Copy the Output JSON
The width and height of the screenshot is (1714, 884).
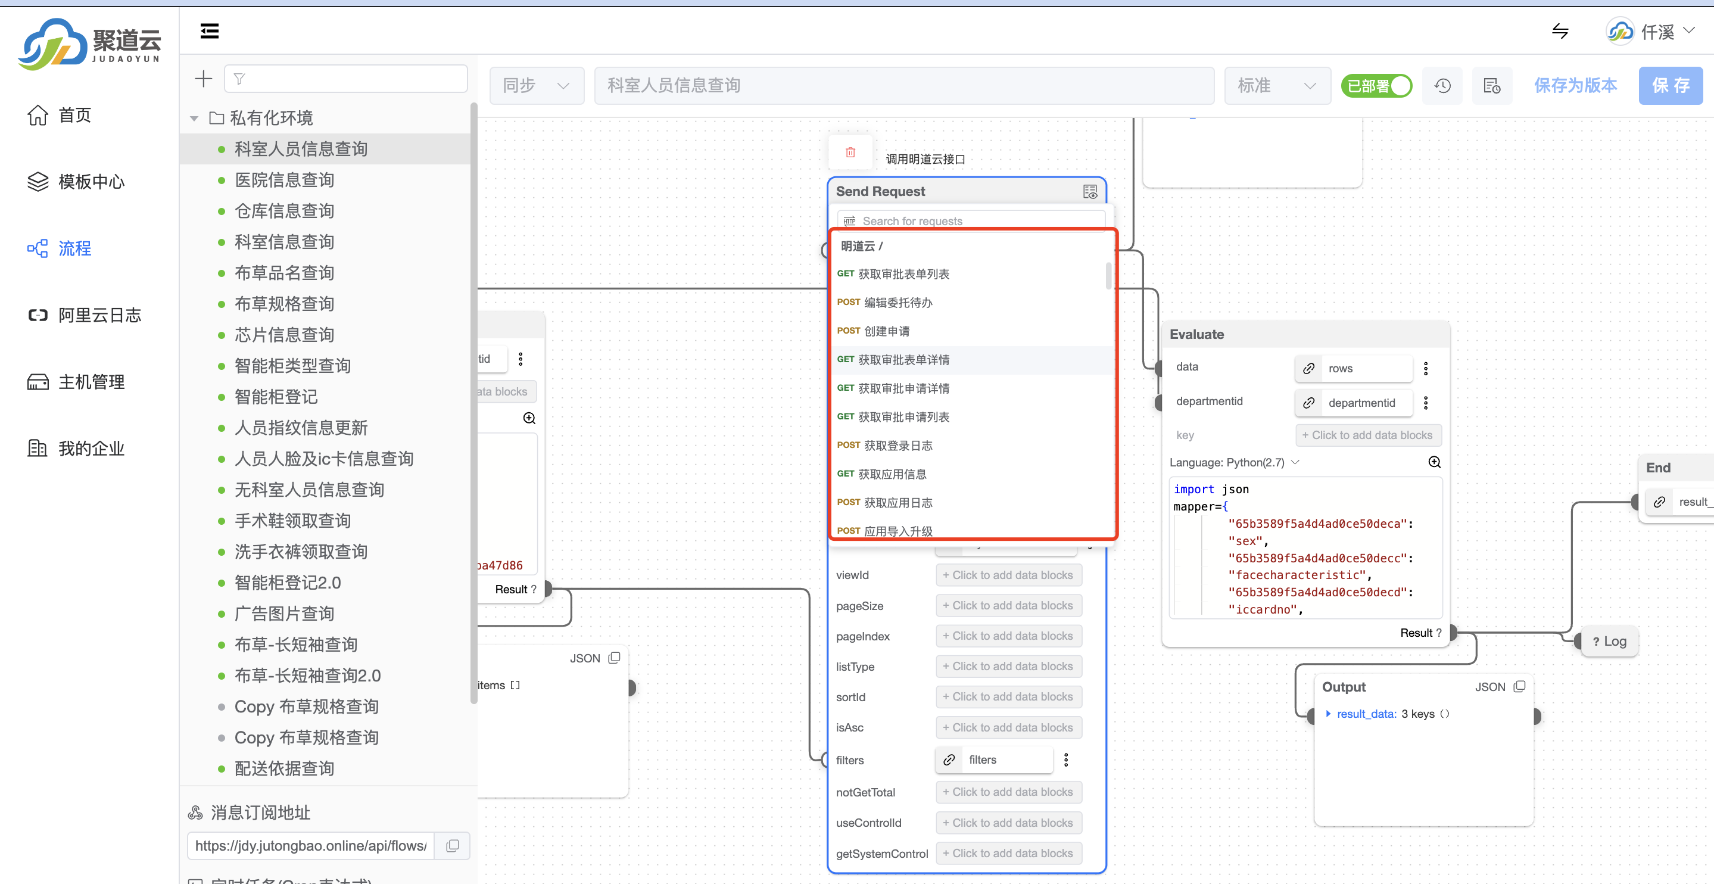pyautogui.click(x=1519, y=687)
